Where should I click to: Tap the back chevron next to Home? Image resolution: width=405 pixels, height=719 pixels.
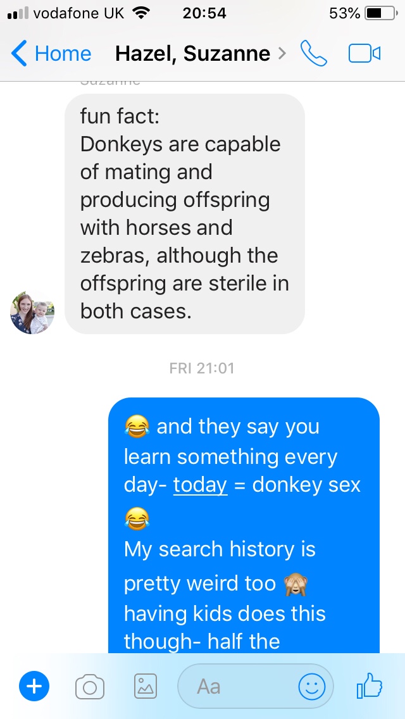(19, 54)
